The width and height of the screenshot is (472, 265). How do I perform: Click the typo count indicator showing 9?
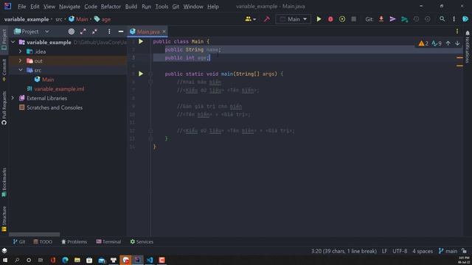pyautogui.click(x=437, y=43)
